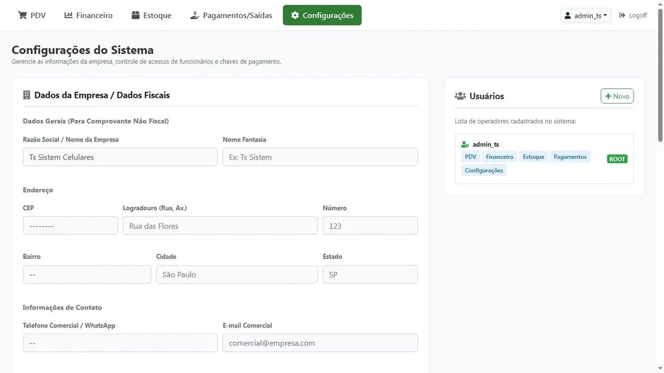Click the Logradouro input field
The height and width of the screenshot is (373, 664).
(220, 225)
